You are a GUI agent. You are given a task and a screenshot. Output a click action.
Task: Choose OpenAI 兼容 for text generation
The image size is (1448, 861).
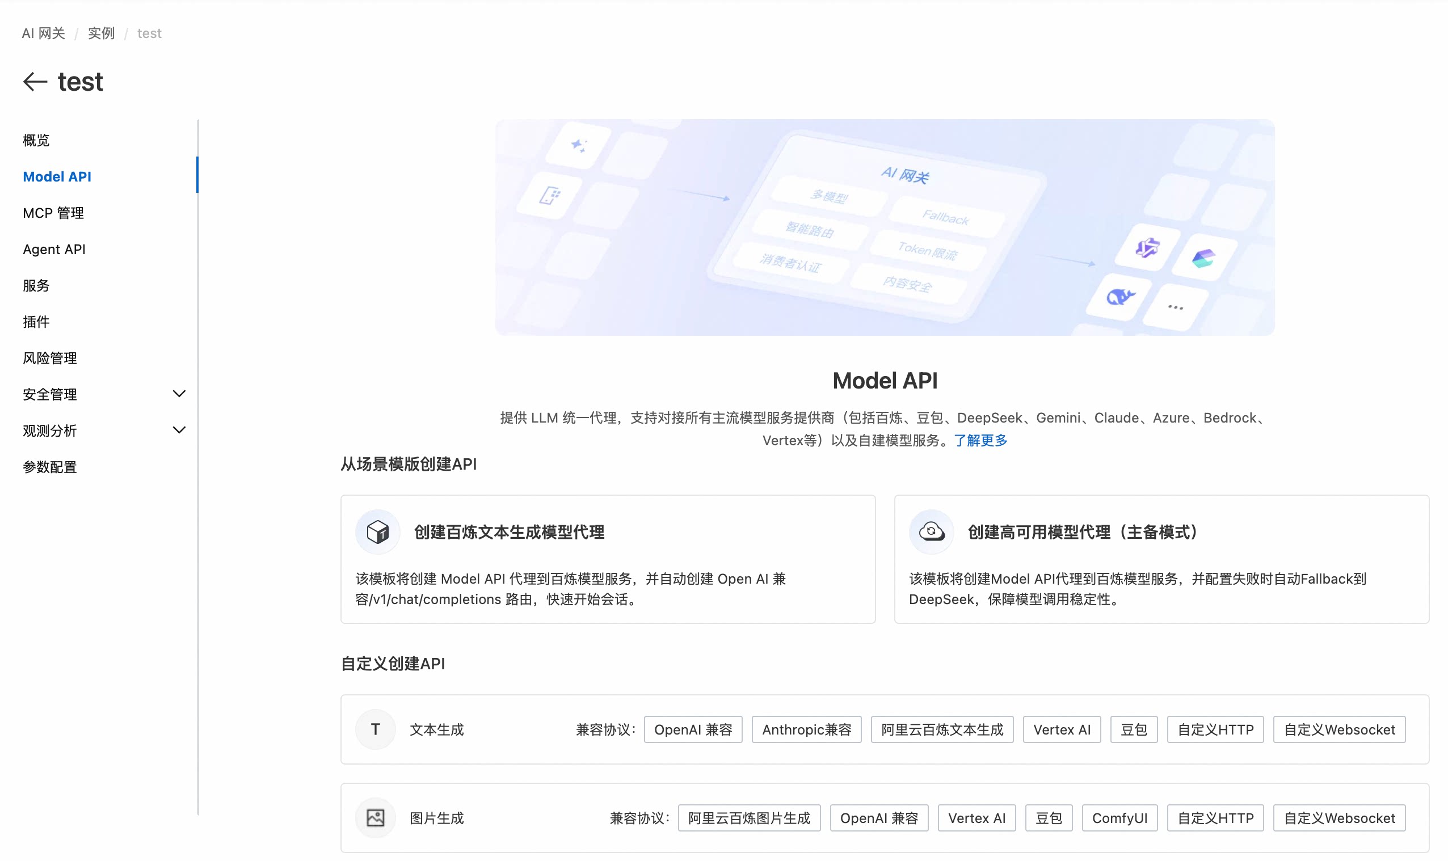pos(693,729)
